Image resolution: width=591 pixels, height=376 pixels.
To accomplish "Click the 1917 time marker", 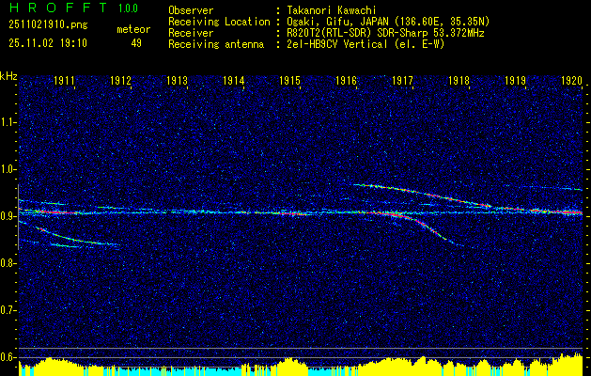I will [x=402, y=82].
